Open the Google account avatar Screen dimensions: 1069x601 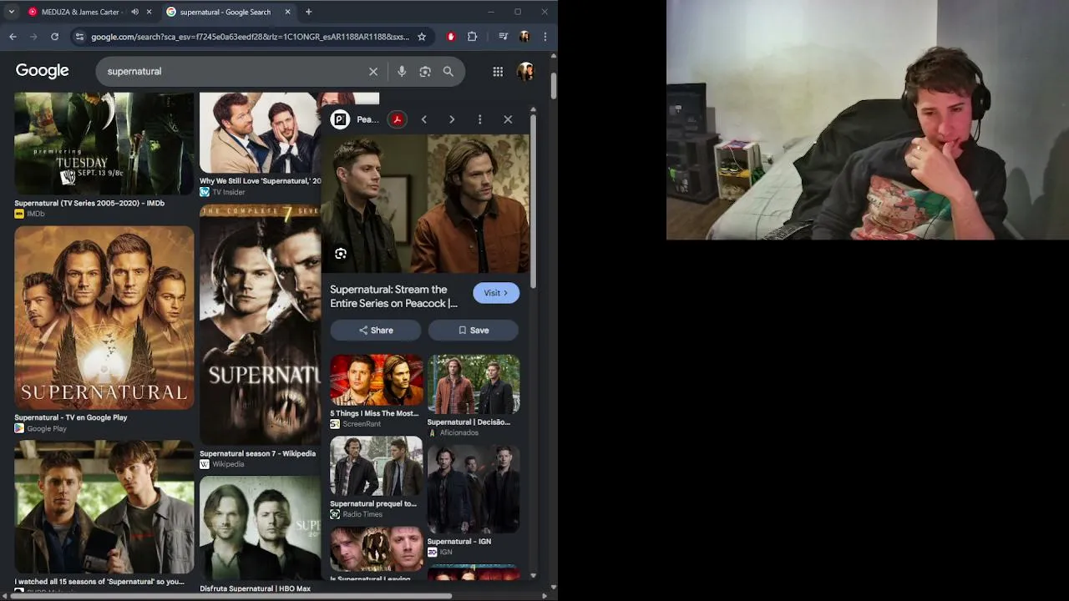[525, 72]
